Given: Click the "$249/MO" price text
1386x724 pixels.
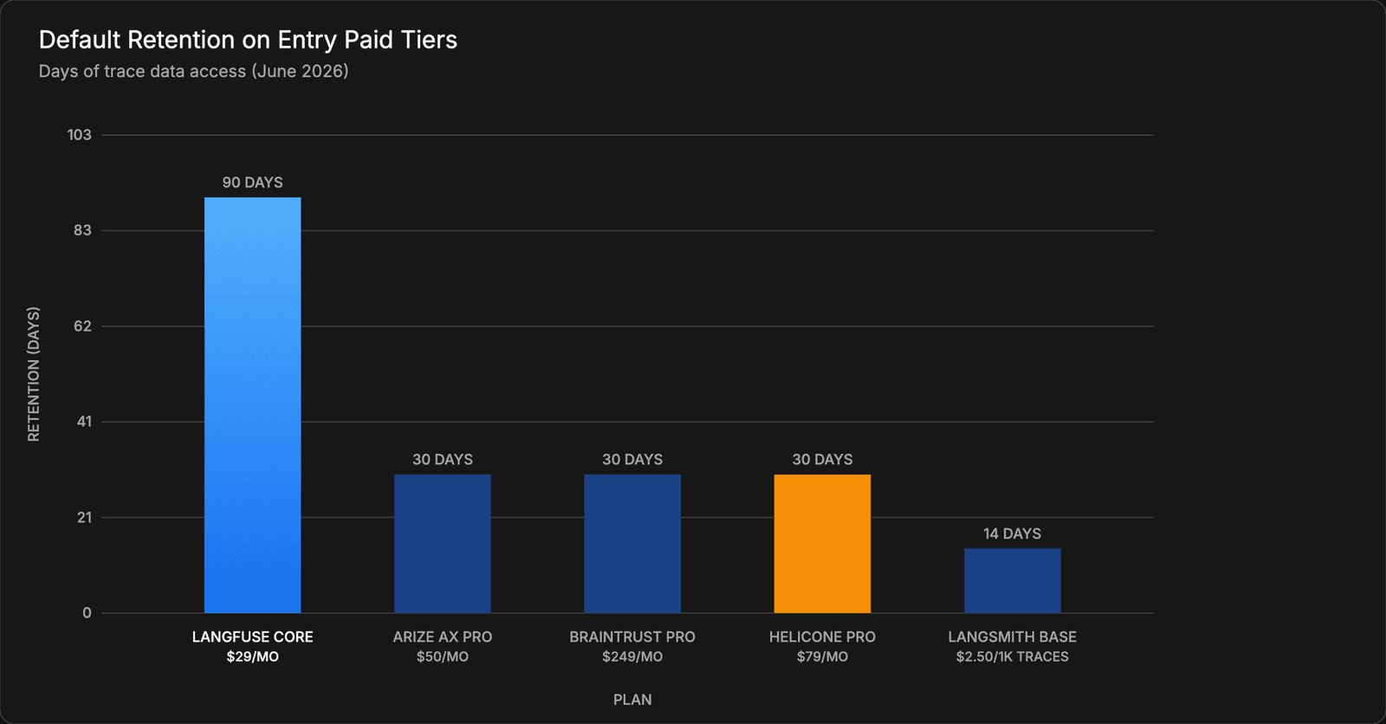Looking at the screenshot, I should (632, 656).
